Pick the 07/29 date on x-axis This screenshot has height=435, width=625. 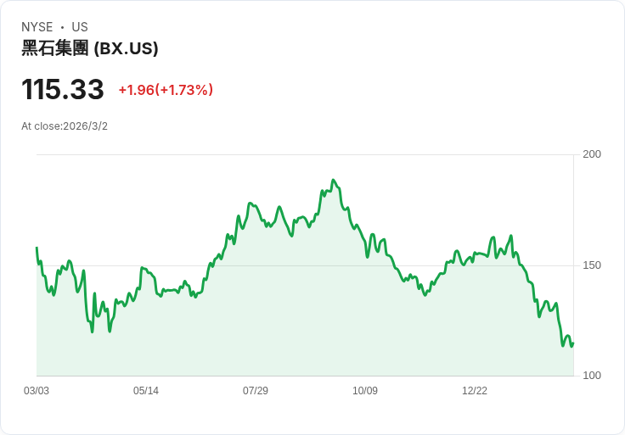point(256,391)
